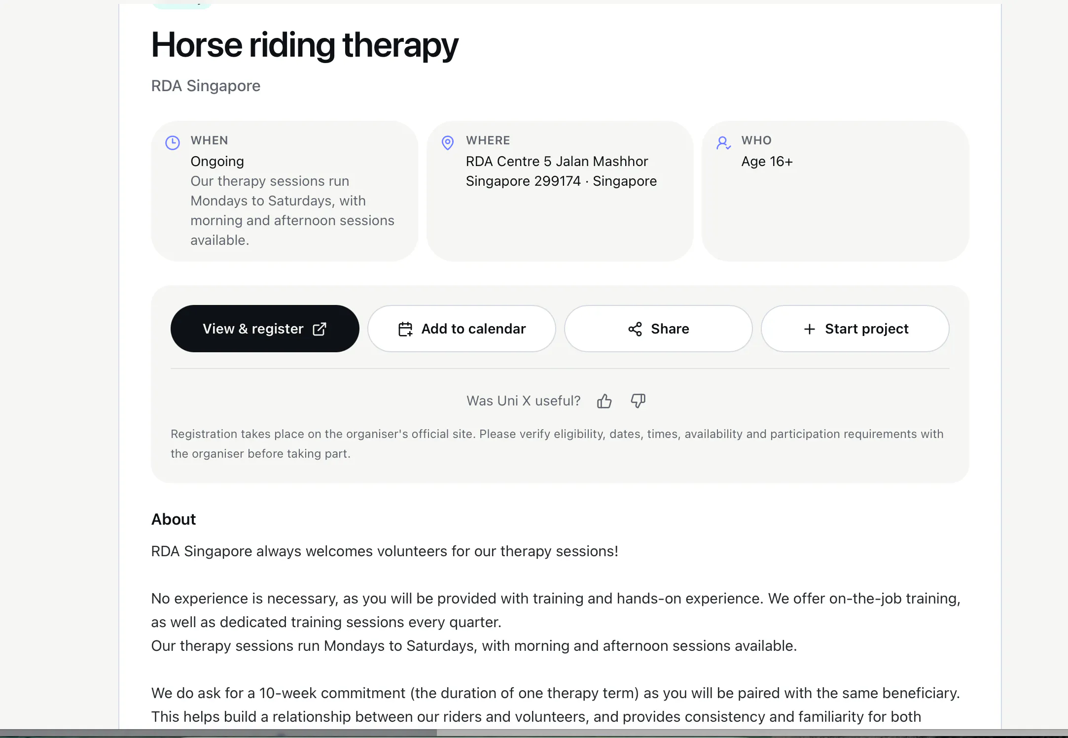Click the external link icon on View & register
Viewport: 1068px width, 738px height.
point(320,329)
